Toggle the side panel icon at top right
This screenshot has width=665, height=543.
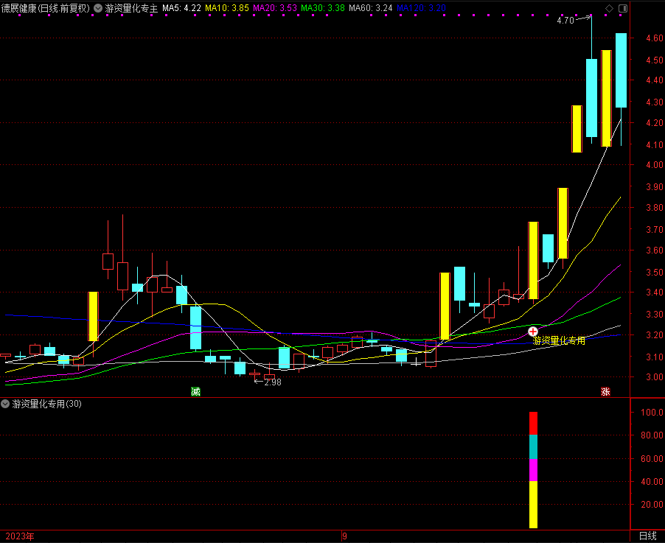[623, 8]
